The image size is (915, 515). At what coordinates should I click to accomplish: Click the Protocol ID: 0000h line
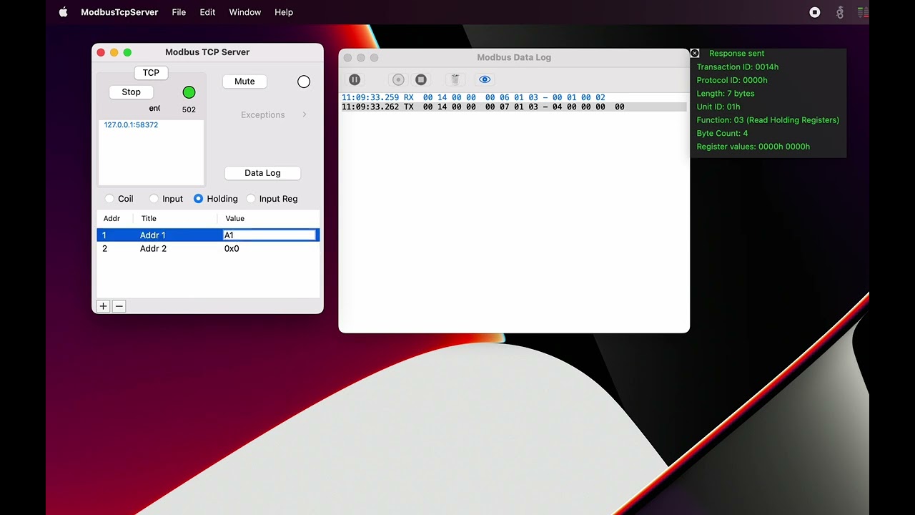(732, 80)
